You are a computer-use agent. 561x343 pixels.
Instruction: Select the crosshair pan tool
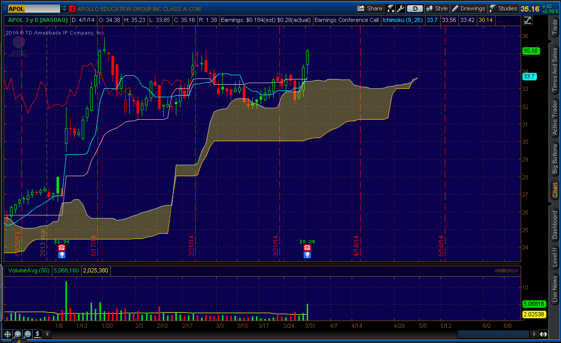click(7, 335)
